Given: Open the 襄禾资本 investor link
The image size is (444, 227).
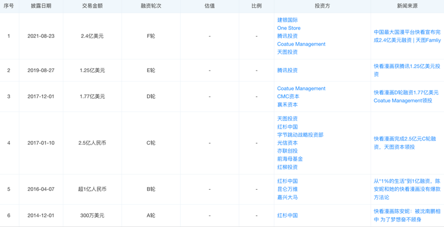Looking at the screenshot, I should tap(287, 105).
